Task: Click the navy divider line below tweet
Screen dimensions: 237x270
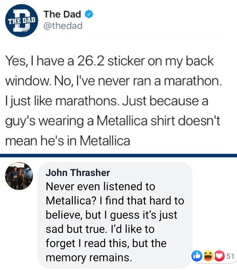Action: coord(118,156)
